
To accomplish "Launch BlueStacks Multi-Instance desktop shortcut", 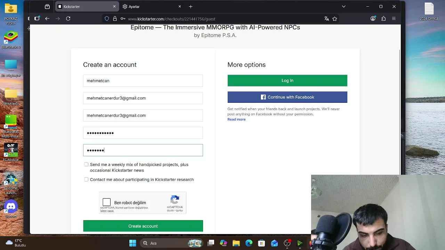I will coord(11,127).
